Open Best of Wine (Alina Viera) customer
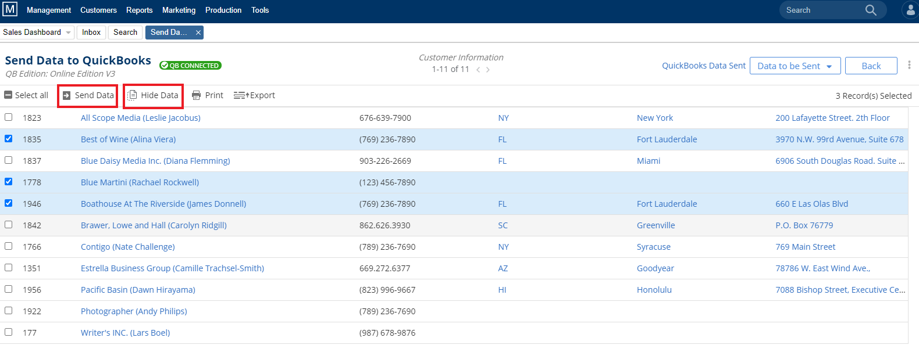 [129, 139]
